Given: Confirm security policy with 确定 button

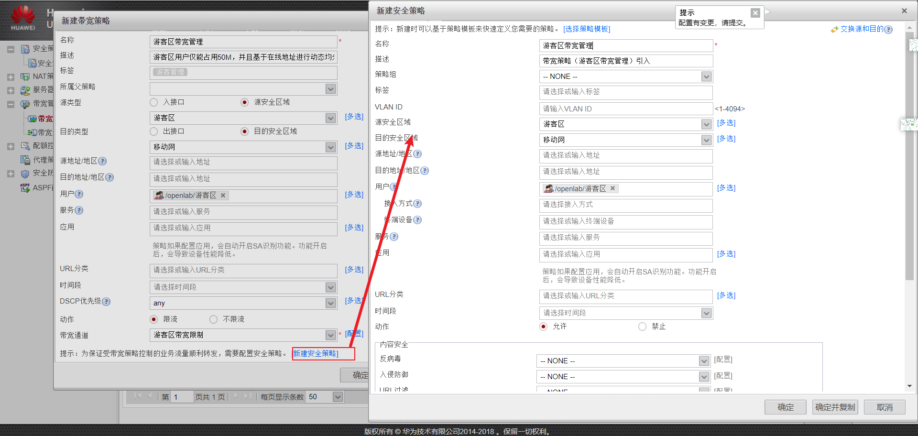Looking at the screenshot, I should 786,407.
